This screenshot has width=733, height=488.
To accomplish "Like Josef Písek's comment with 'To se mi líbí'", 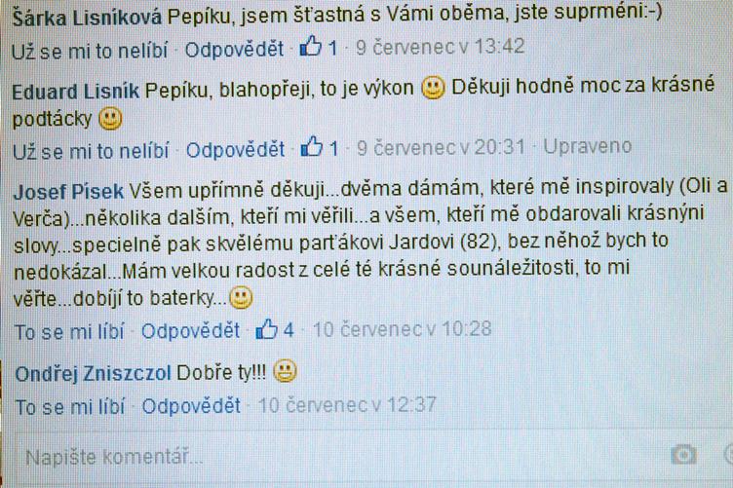I will [69, 332].
